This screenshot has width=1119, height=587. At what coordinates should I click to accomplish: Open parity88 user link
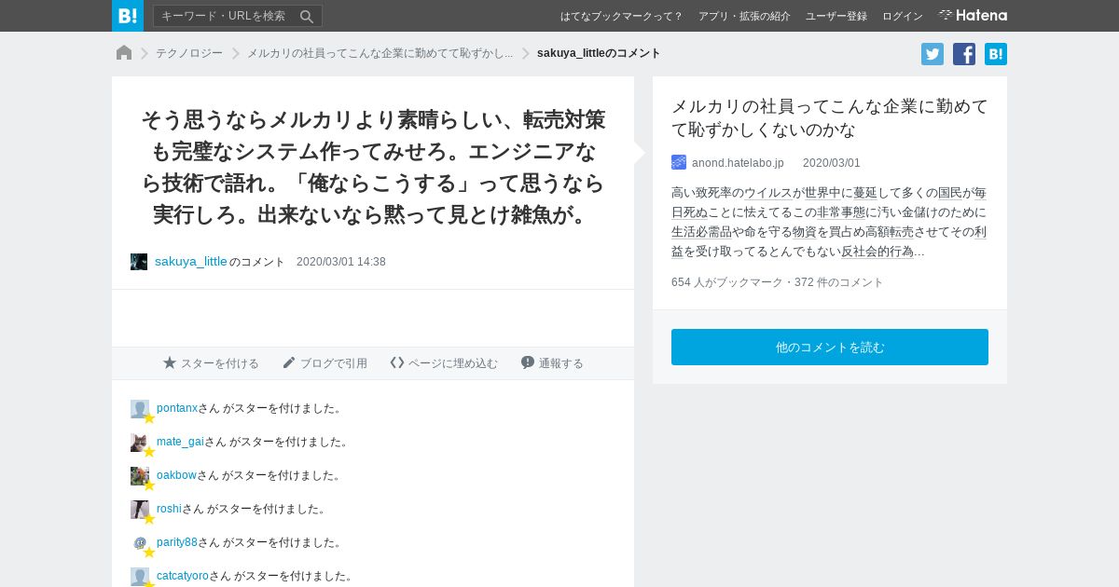[x=177, y=542]
